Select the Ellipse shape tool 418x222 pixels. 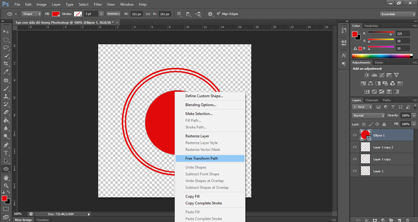pyautogui.click(x=6, y=169)
